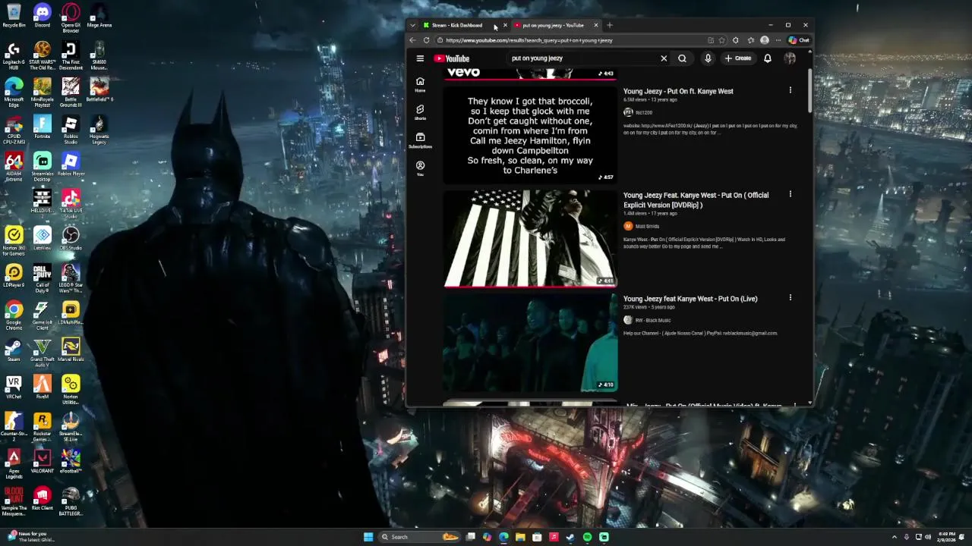Open options menu for Put On (Live) video
This screenshot has width=972, height=546.
click(x=790, y=298)
